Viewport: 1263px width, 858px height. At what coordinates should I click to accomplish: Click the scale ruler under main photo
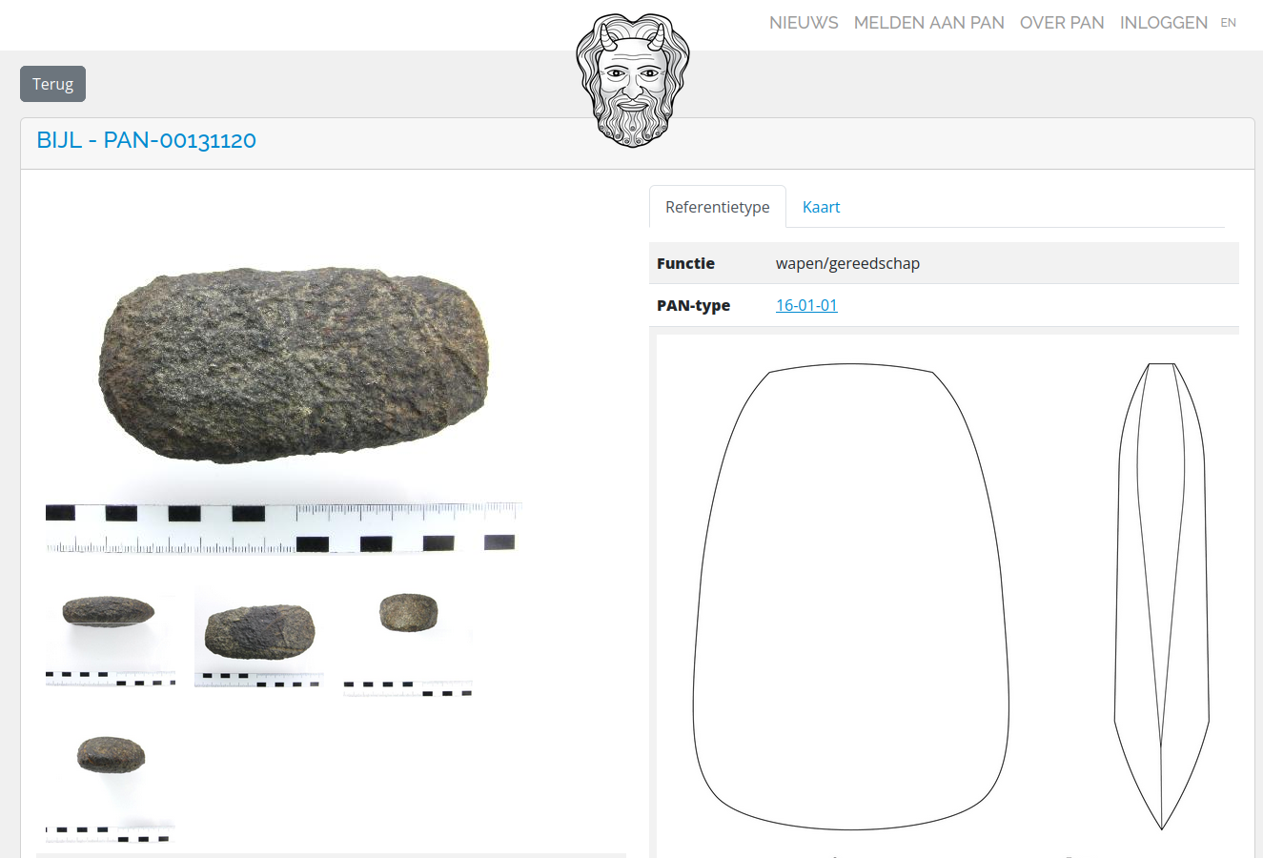[284, 528]
